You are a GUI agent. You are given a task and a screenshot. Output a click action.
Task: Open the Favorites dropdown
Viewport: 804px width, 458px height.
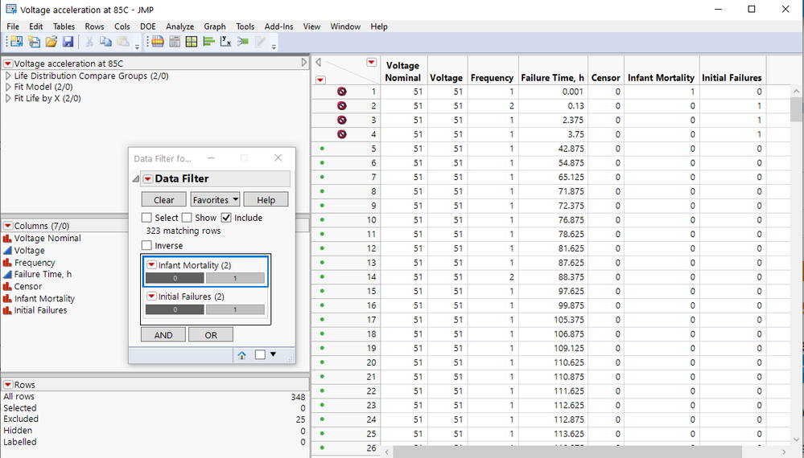coord(215,199)
